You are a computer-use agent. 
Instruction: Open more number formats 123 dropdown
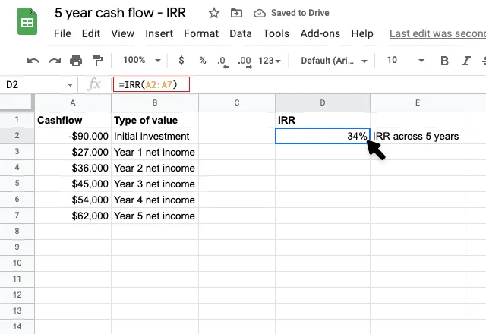[270, 61]
